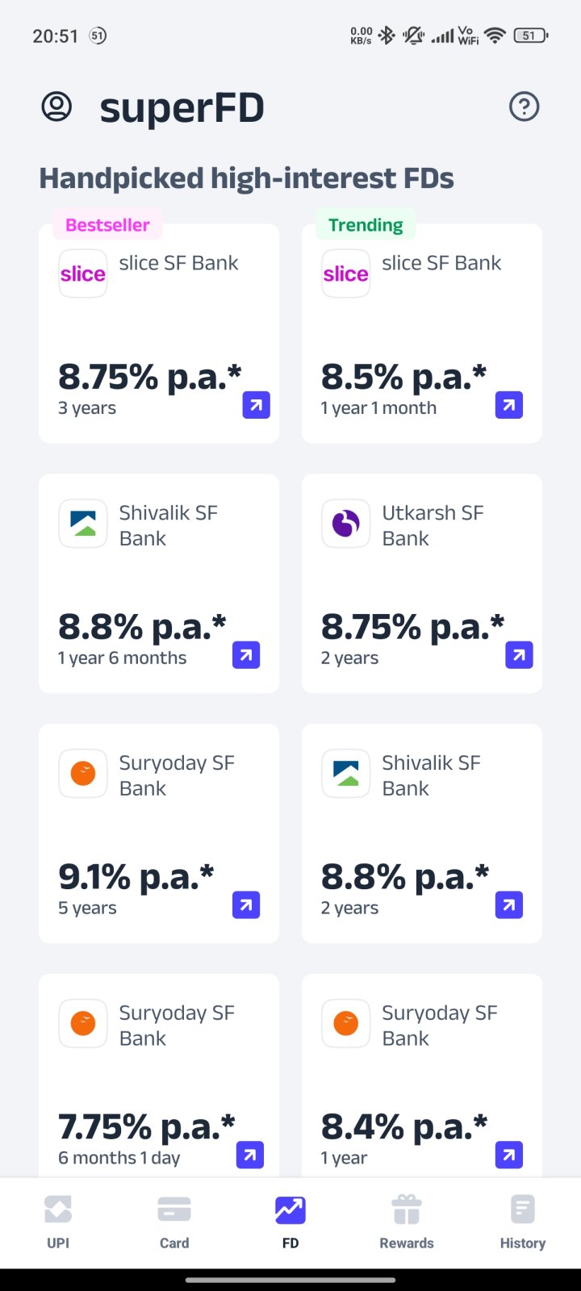View the History tab
This screenshot has width=581, height=1291.
click(x=523, y=1222)
